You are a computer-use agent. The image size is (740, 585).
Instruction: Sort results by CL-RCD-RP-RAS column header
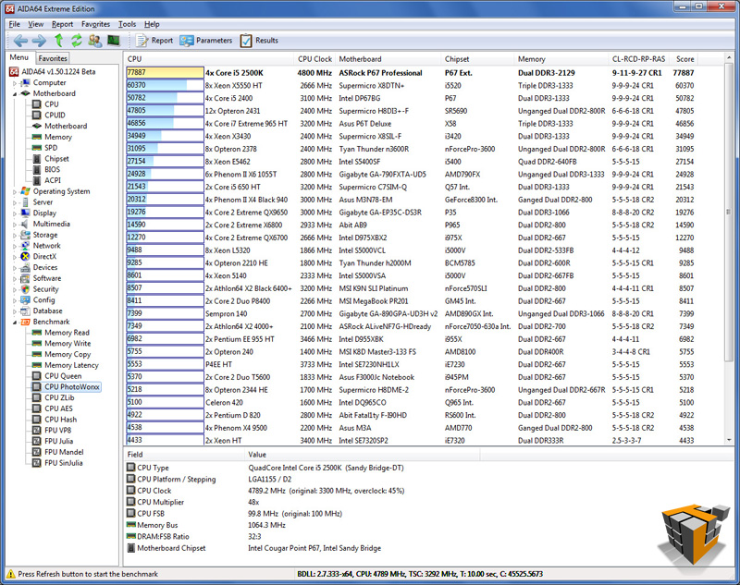(x=638, y=59)
